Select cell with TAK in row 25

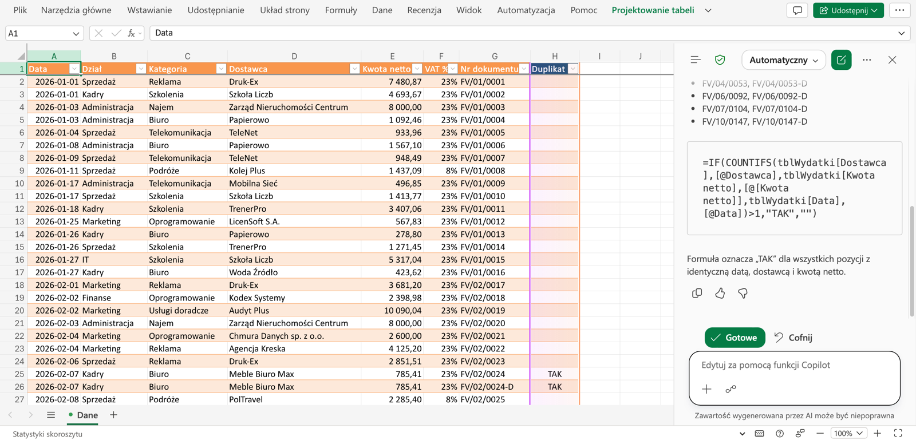[555, 374]
